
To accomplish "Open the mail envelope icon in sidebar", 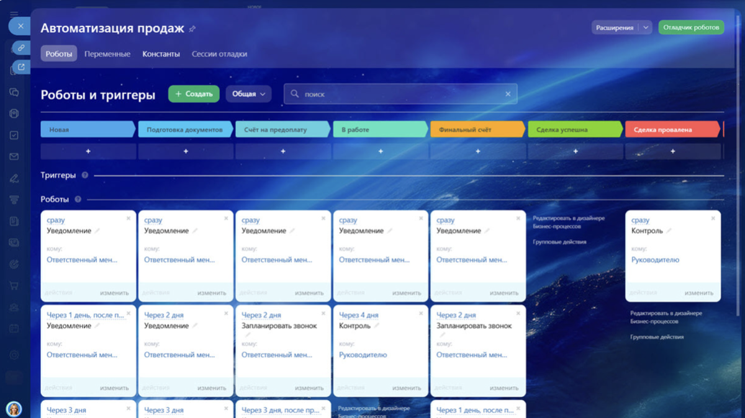I will (x=14, y=157).
